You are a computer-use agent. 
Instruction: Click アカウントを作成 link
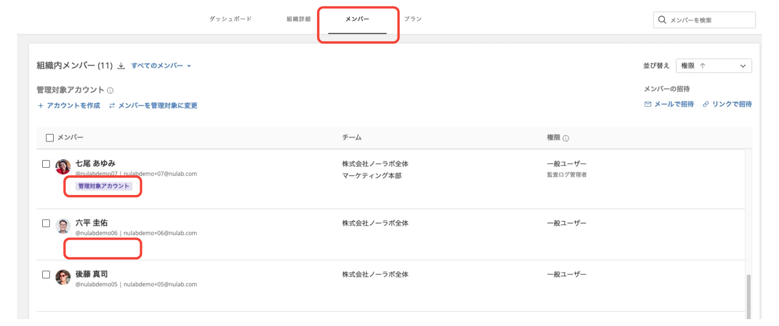tap(69, 105)
